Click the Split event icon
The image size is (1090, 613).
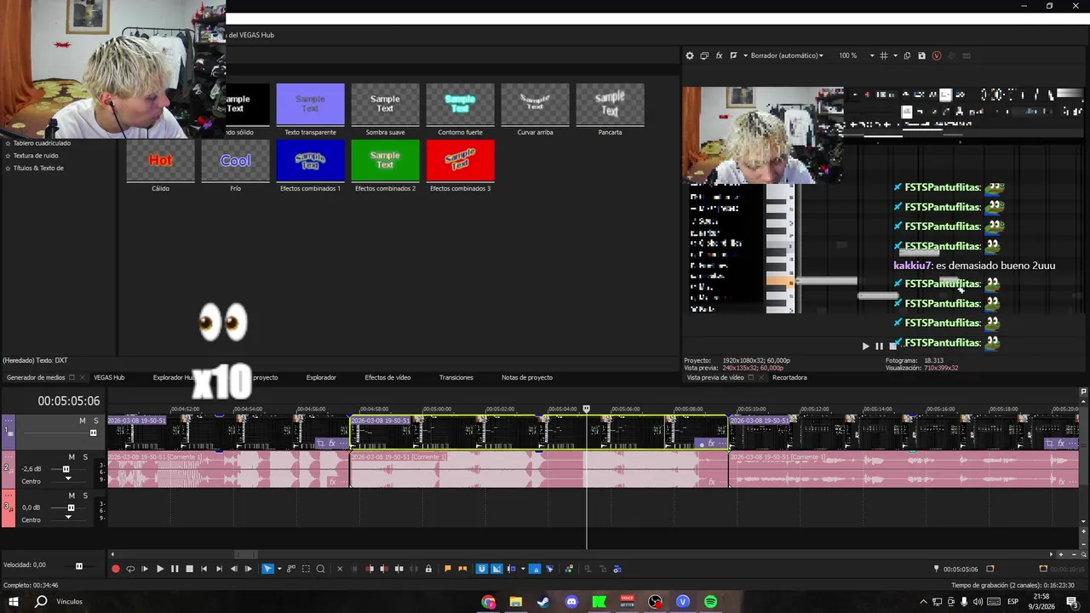pyautogui.click(x=399, y=569)
